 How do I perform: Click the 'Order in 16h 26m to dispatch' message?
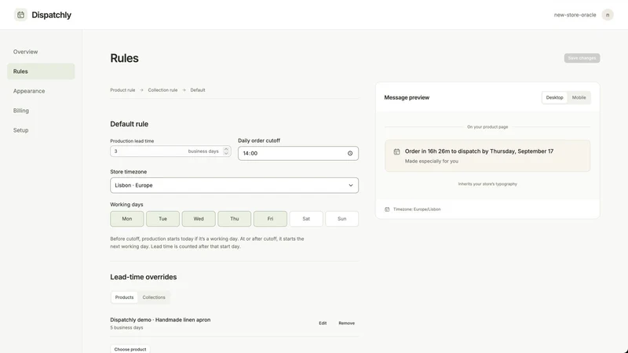[479, 151]
